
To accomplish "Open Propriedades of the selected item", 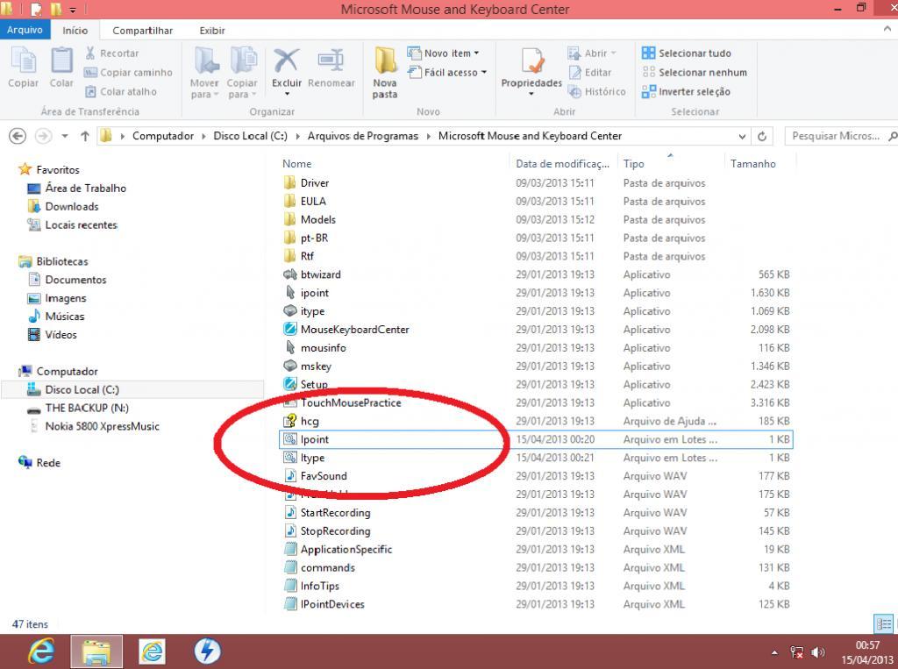I will point(531,70).
